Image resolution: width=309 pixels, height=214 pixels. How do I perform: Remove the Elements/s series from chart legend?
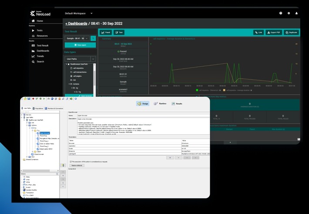point(220,90)
